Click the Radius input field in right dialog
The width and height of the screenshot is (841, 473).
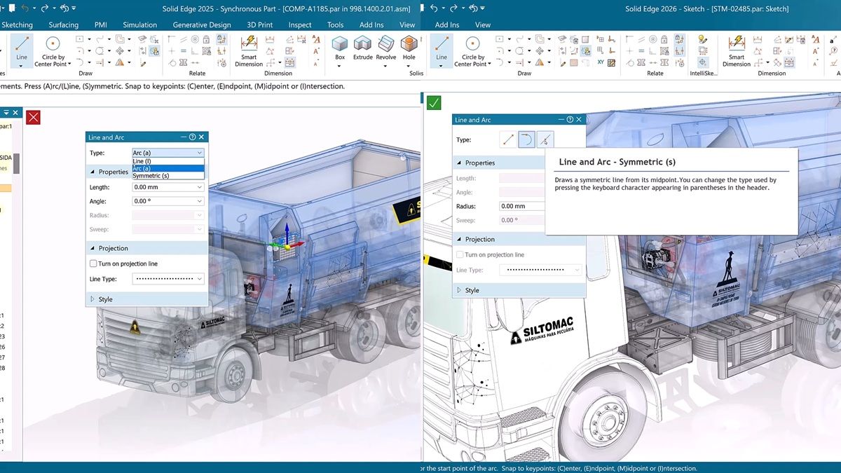pos(521,206)
